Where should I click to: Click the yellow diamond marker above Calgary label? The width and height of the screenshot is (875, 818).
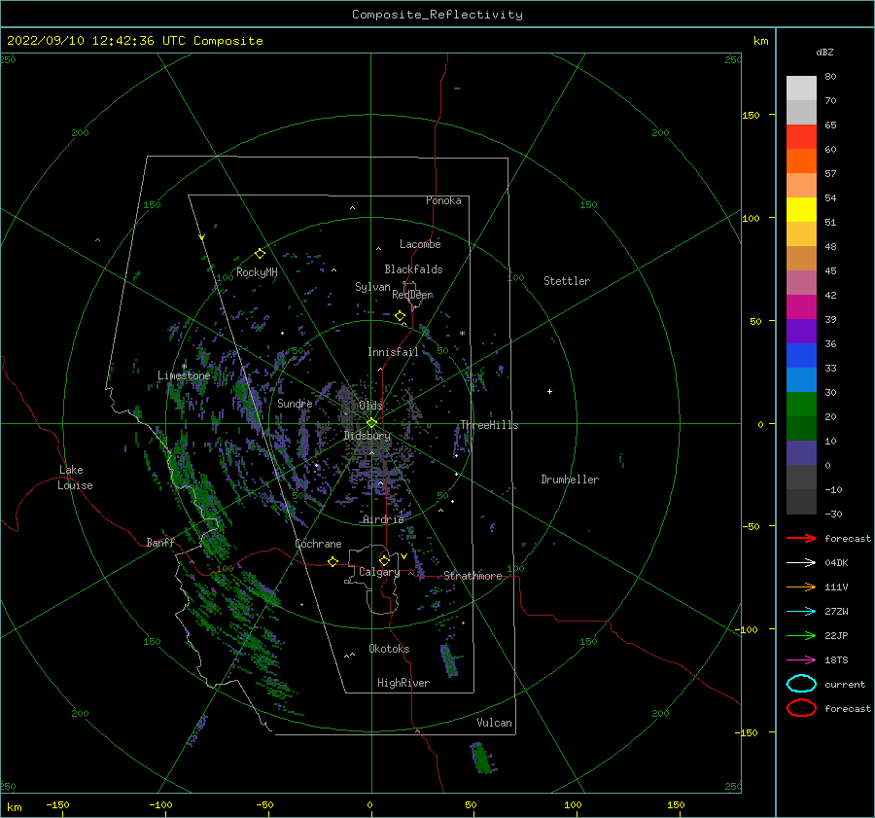tap(384, 560)
